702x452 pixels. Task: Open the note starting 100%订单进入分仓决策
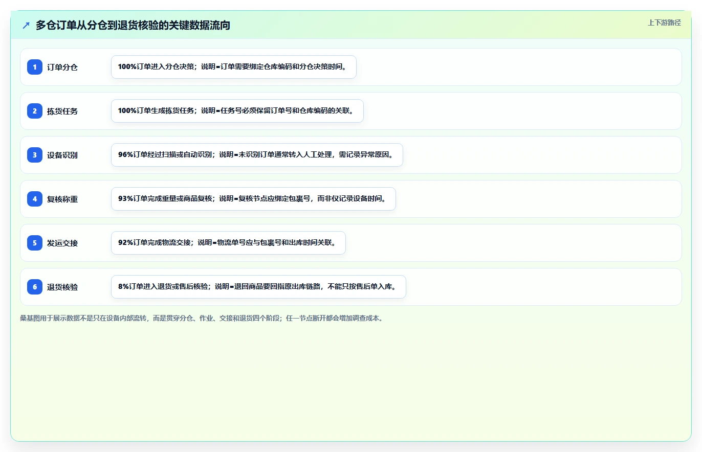(233, 67)
